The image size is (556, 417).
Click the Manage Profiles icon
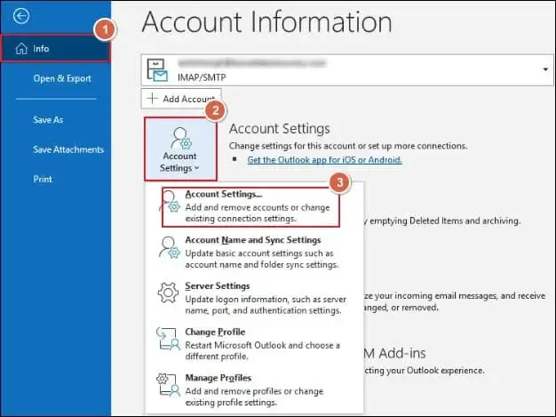pos(168,384)
